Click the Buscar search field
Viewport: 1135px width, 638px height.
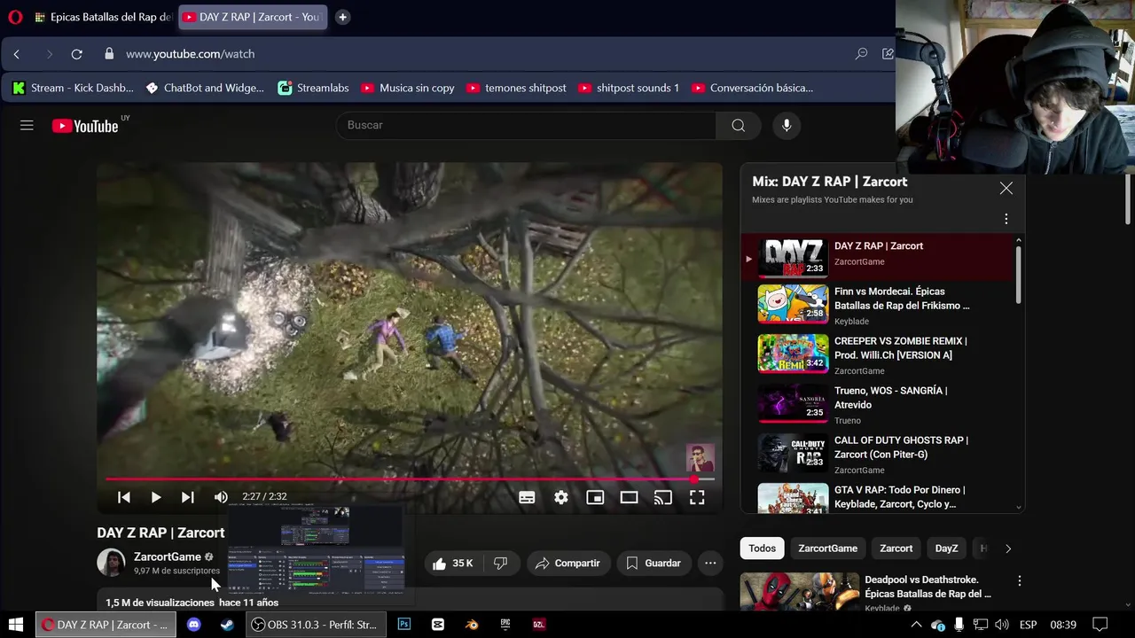tap(526, 126)
